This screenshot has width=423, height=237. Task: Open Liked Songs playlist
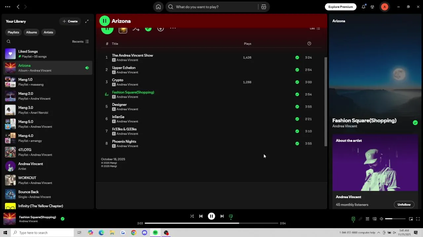(x=48, y=54)
